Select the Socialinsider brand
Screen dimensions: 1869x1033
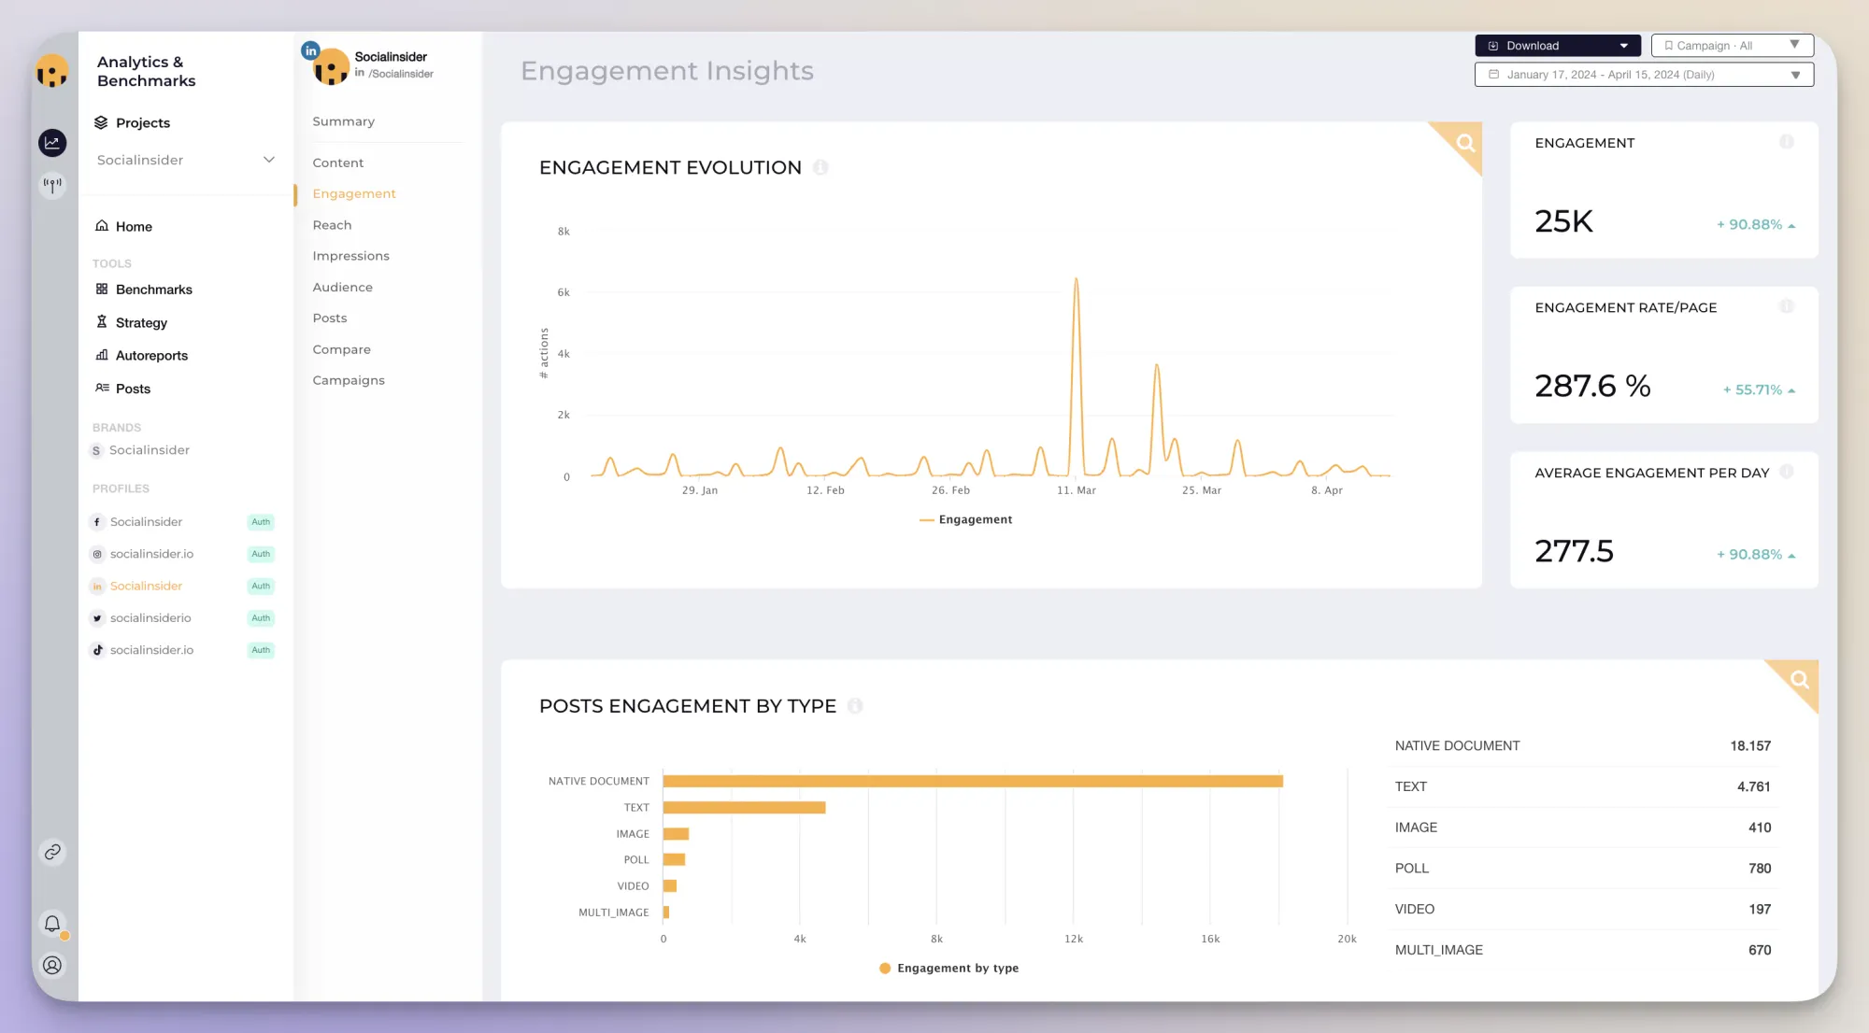click(149, 450)
